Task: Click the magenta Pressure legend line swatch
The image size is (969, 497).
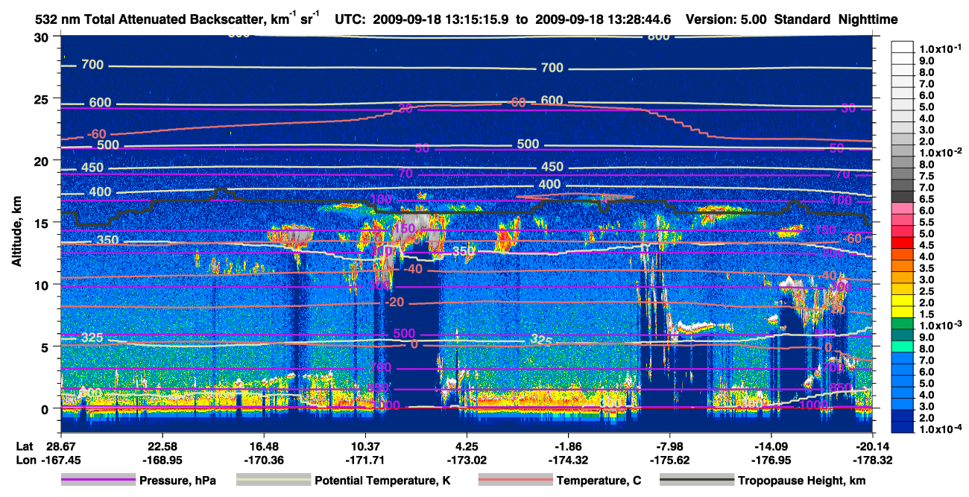Action: coord(98,481)
